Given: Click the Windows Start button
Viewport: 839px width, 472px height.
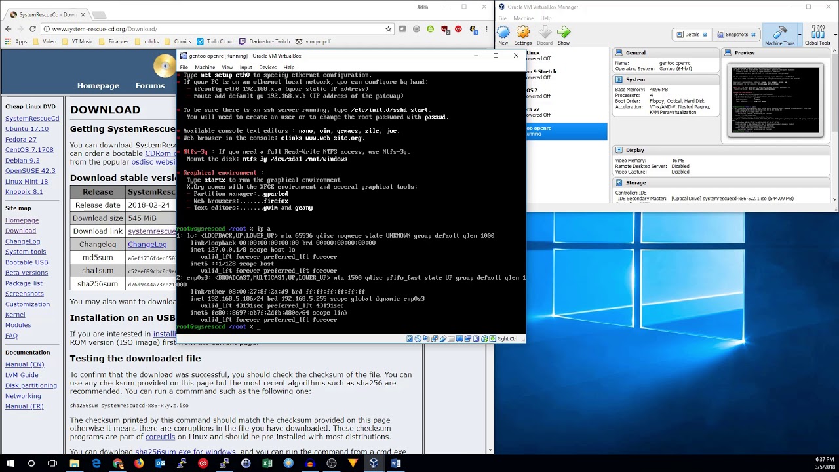Looking at the screenshot, I should (10, 463).
